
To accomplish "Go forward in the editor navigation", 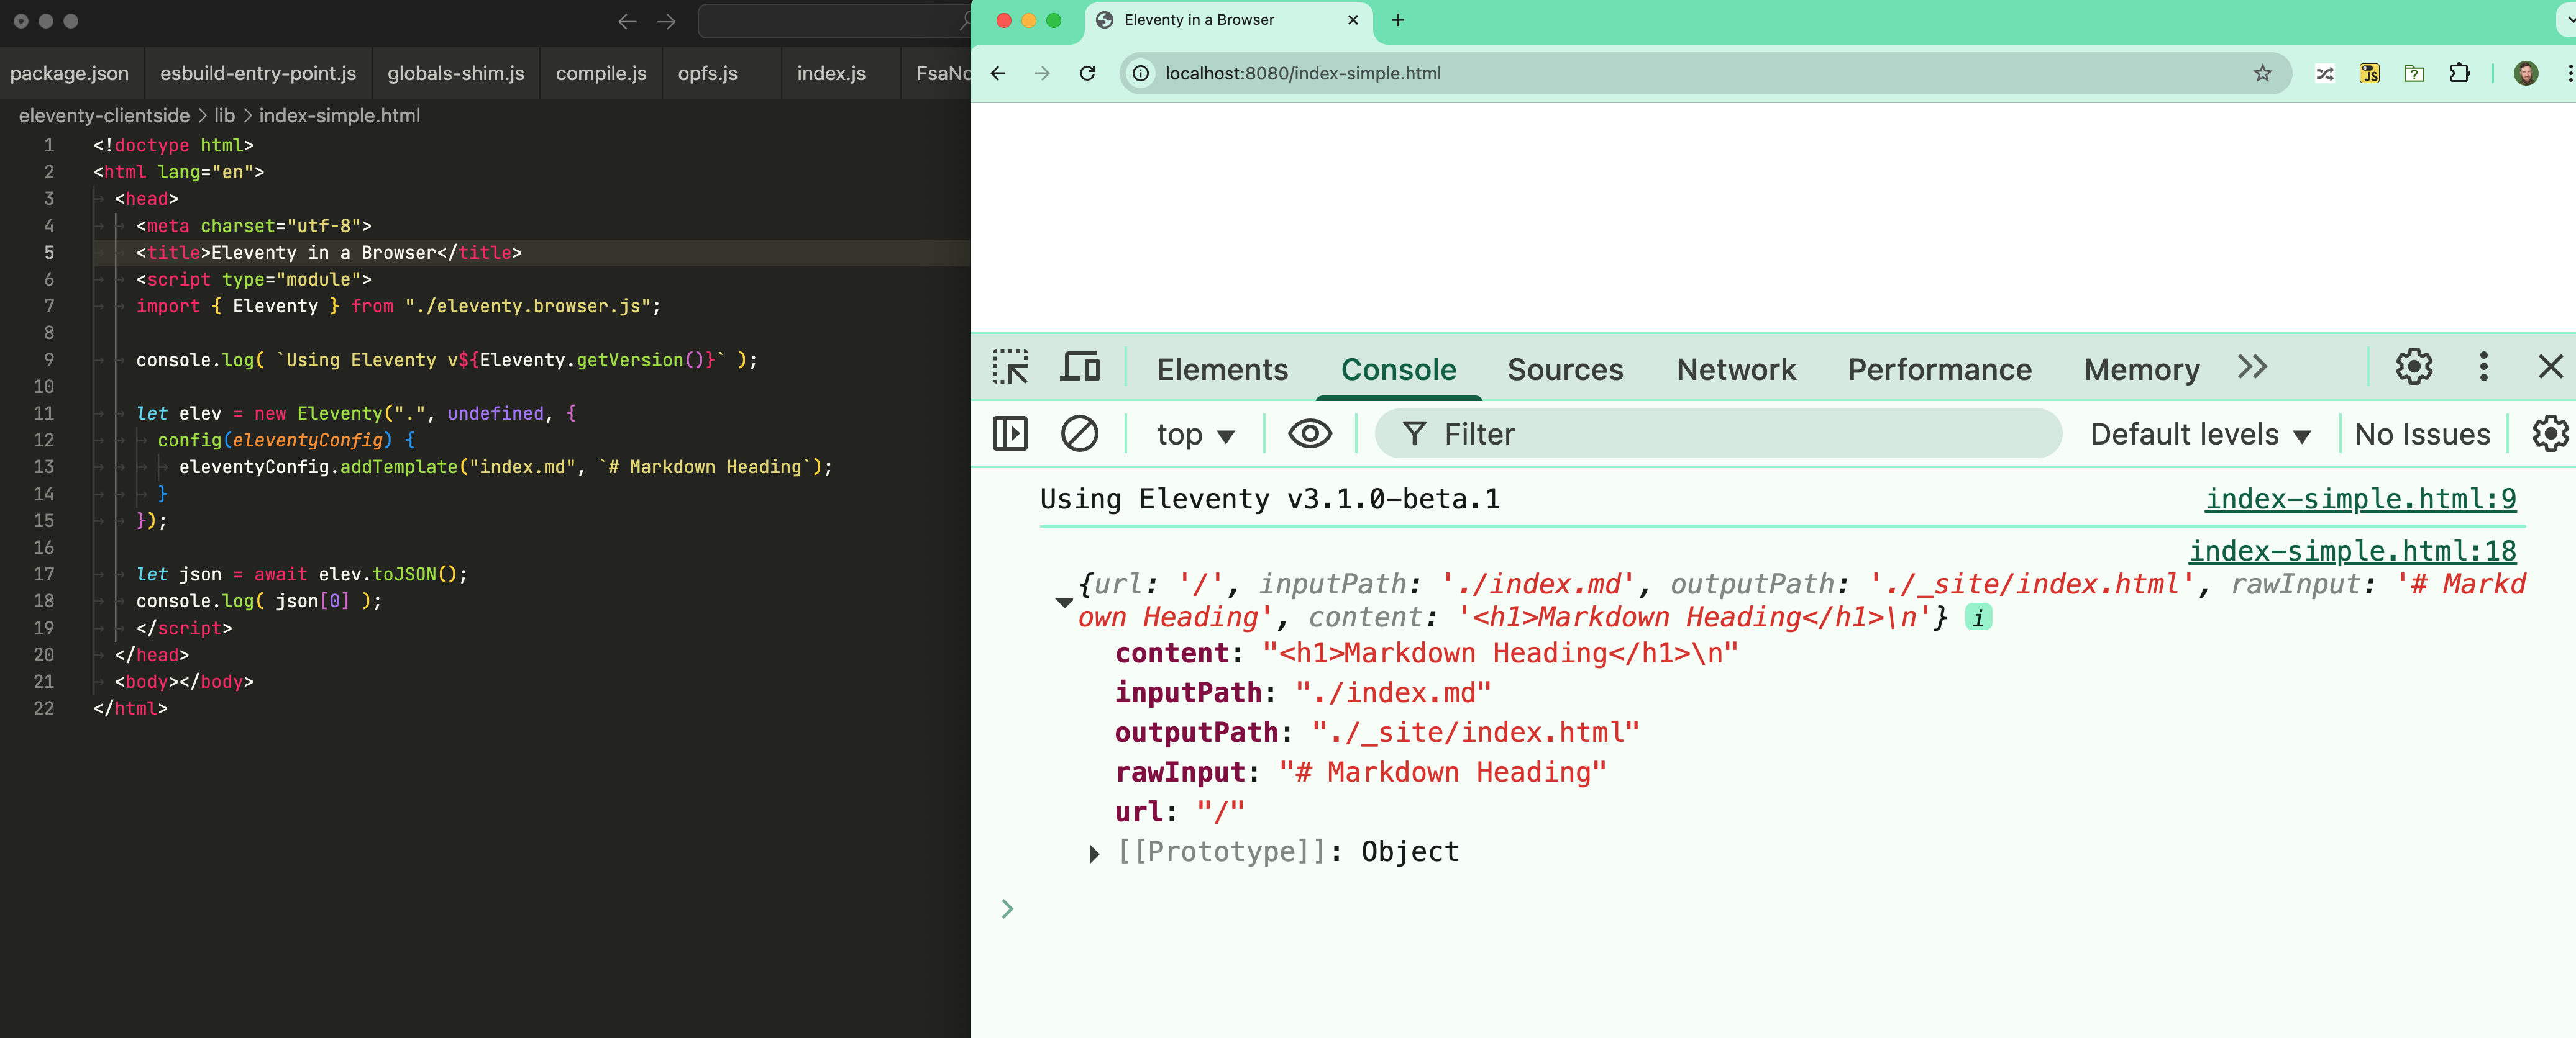I will (667, 21).
